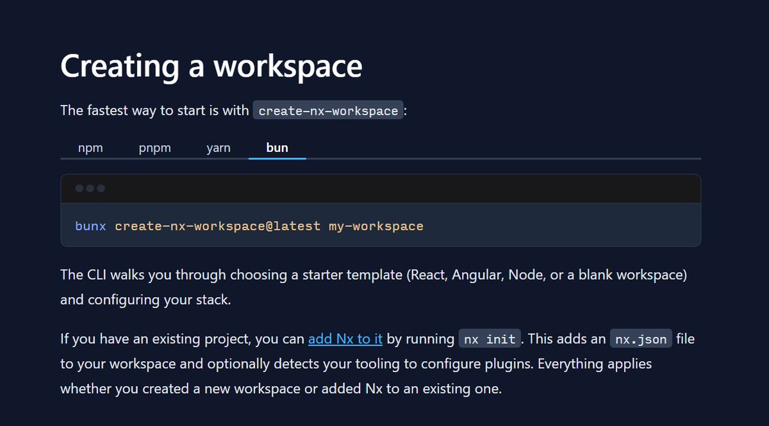Click the terminal window dots in code header
This screenshot has width=769, height=426.
pyautogui.click(x=90, y=188)
